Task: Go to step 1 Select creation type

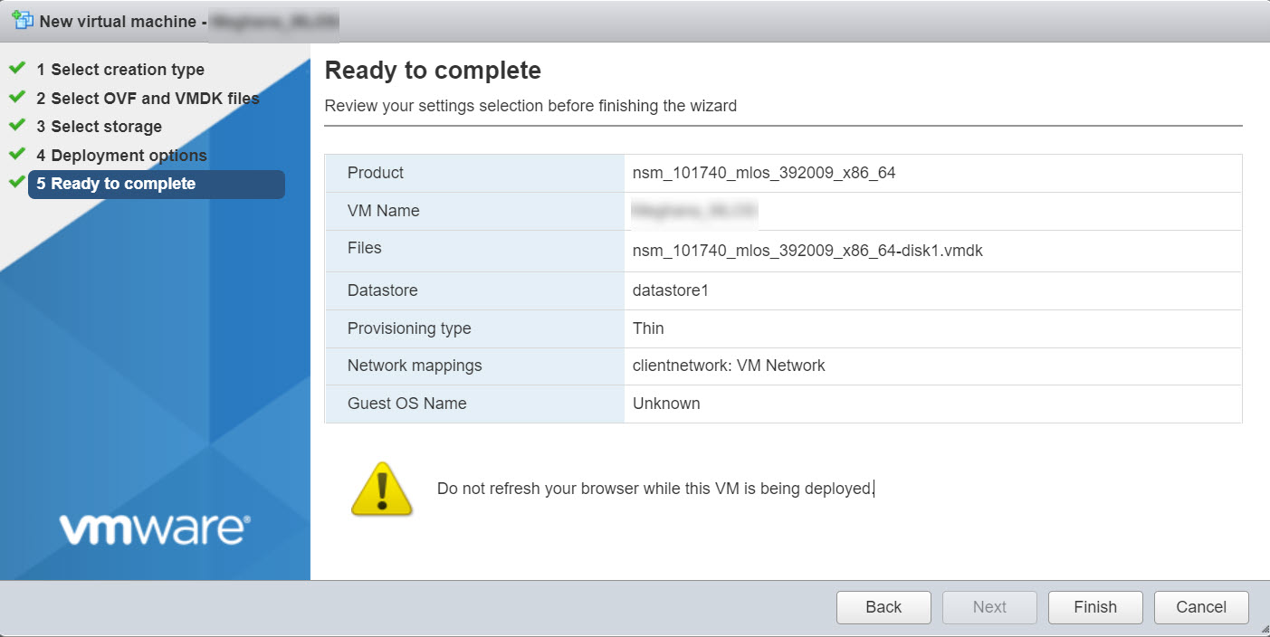Action: [x=120, y=70]
